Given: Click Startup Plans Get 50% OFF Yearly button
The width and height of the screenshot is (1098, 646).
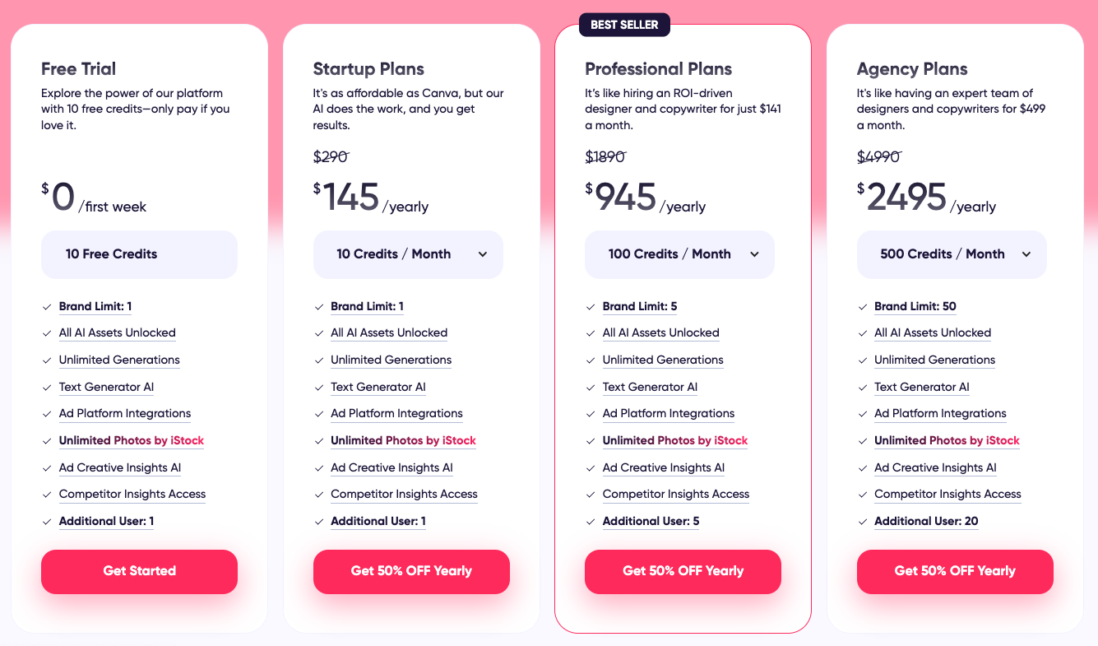Looking at the screenshot, I should pos(411,571).
